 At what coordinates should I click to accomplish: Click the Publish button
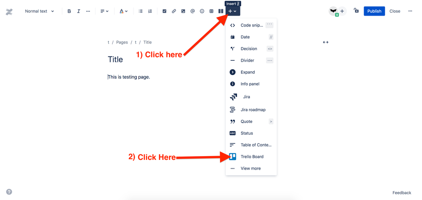click(374, 11)
